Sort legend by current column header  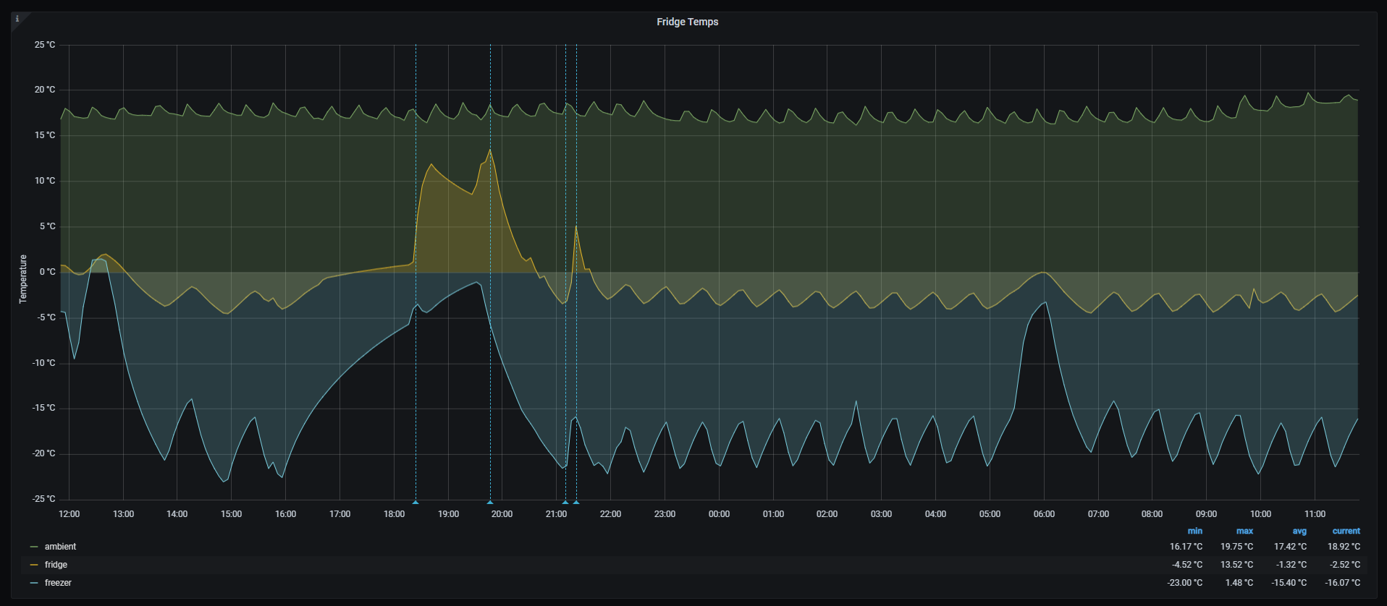(1346, 531)
